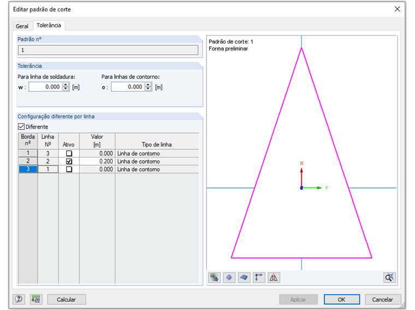The height and width of the screenshot is (310, 415).
Task: Click the coordinate axis origin in preview
Action: pos(301,188)
